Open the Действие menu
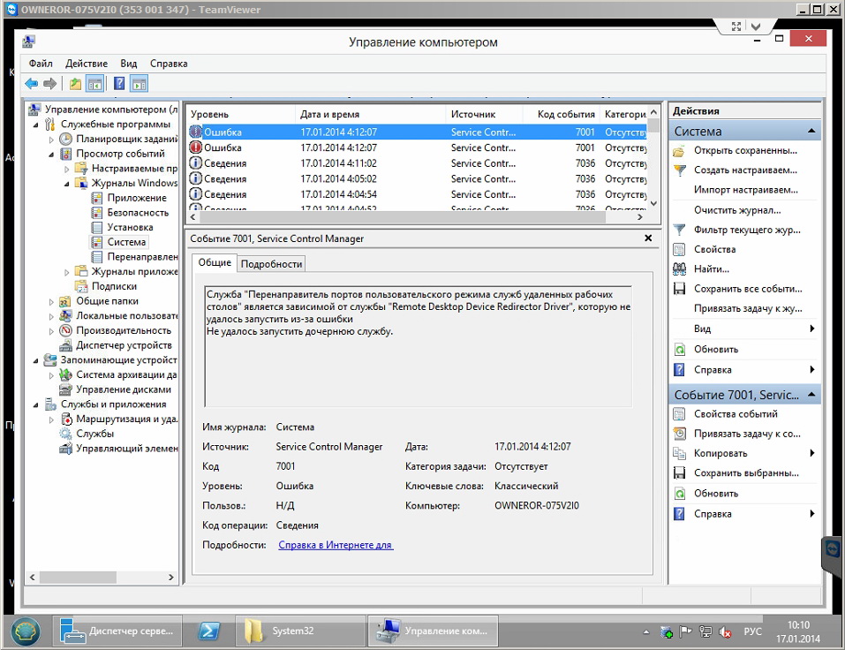 (86, 64)
